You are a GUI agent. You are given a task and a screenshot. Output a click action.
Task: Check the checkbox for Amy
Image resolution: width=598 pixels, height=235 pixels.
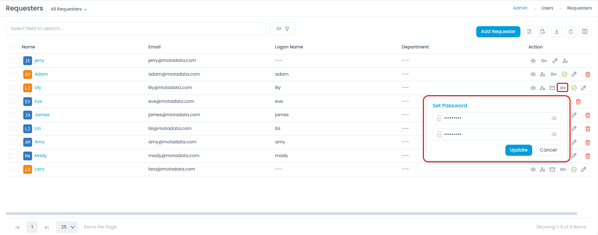coord(11,142)
